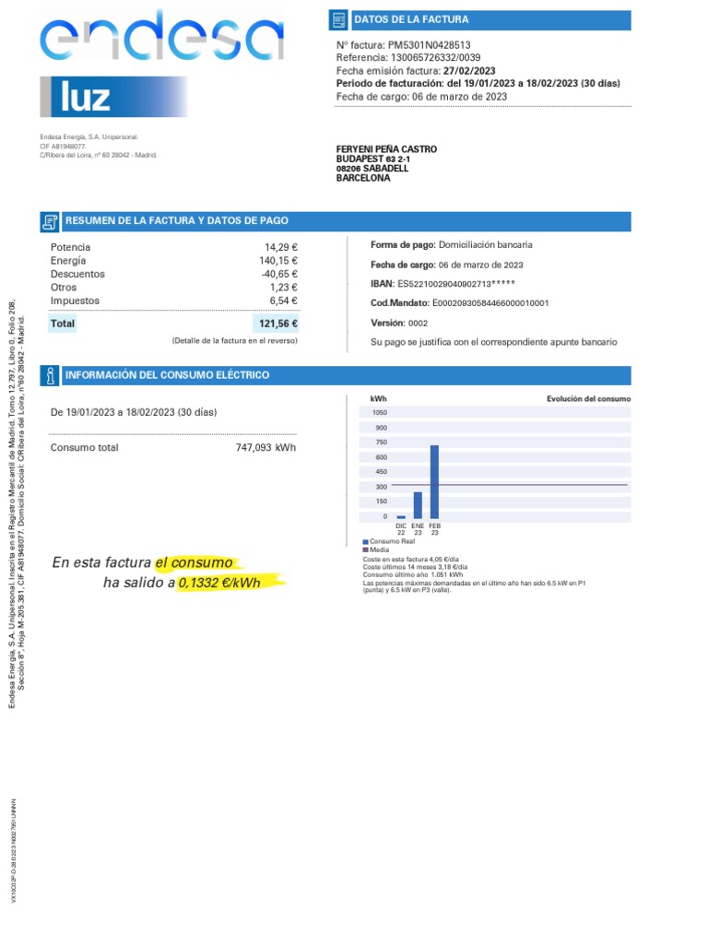Viewport: 708px width, 944px height.
Task: Click 'Forma de pago: Domiciliación bancaria'
Action: (452, 245)
